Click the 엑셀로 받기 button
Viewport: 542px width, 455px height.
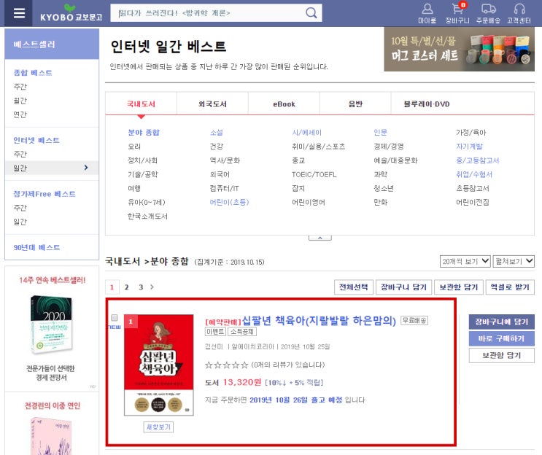coord(510,287)
